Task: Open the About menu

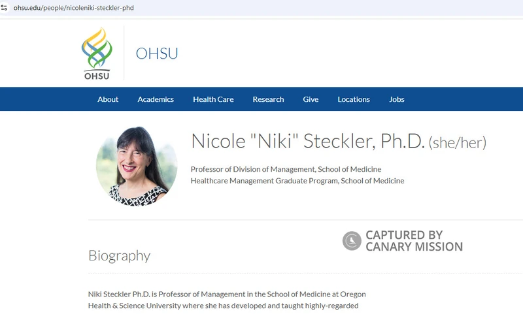Action: pyautogui.click(x=108, y=99)
